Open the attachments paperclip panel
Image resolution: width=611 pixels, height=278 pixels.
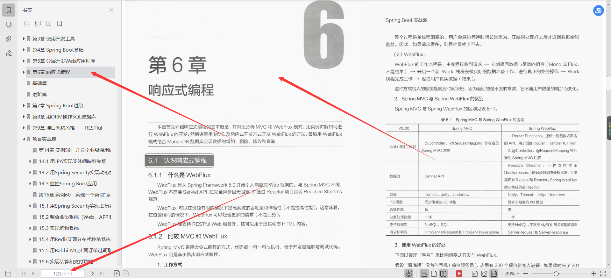[x=9, y=39]
